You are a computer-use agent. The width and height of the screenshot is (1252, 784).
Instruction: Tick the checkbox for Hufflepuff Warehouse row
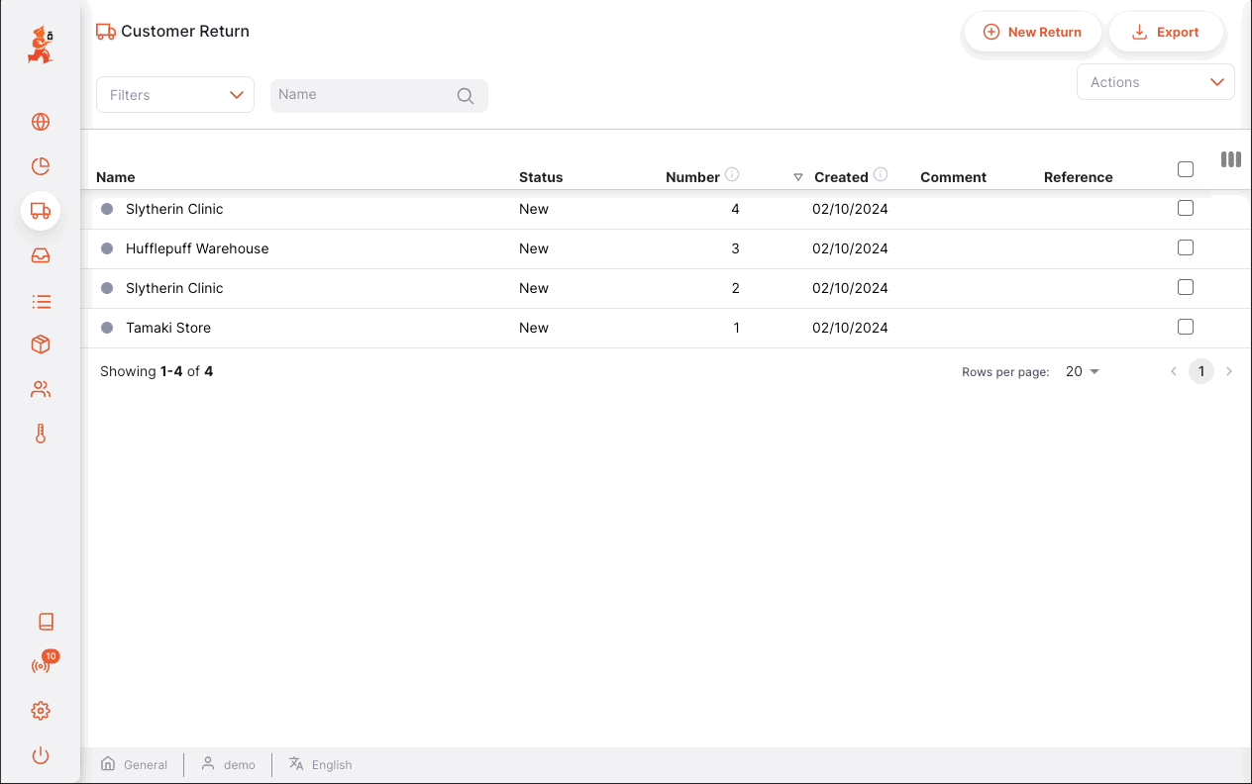pyautogui.click(x=1186, y=247)
